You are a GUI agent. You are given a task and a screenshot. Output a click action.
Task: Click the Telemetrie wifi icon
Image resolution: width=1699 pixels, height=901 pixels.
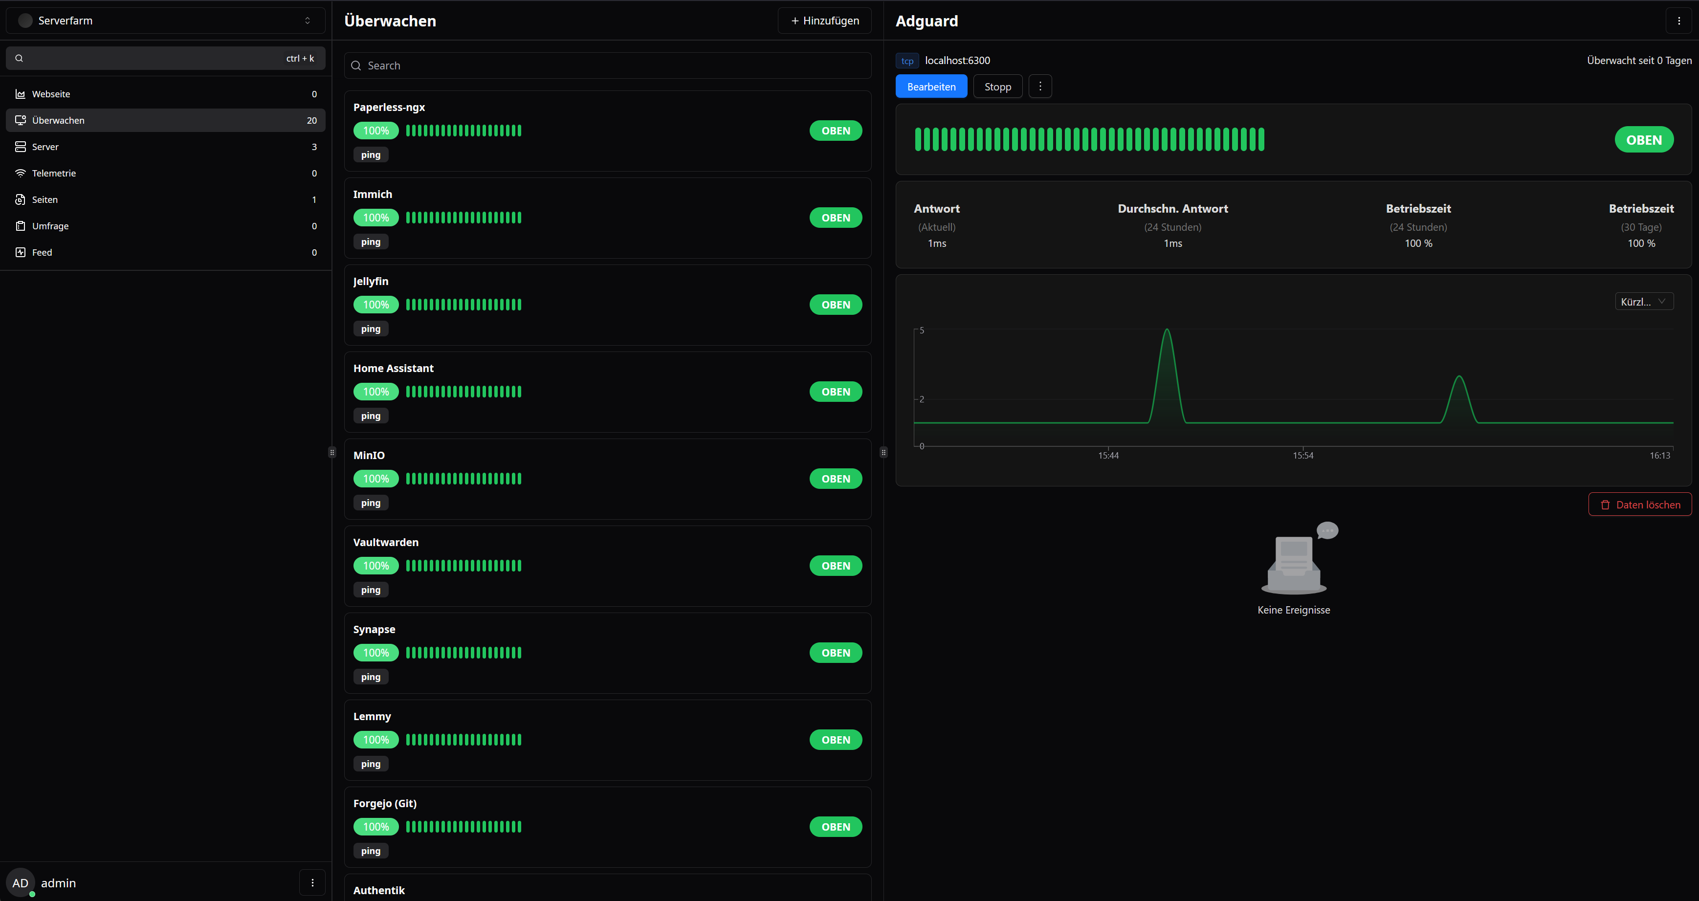21,173
